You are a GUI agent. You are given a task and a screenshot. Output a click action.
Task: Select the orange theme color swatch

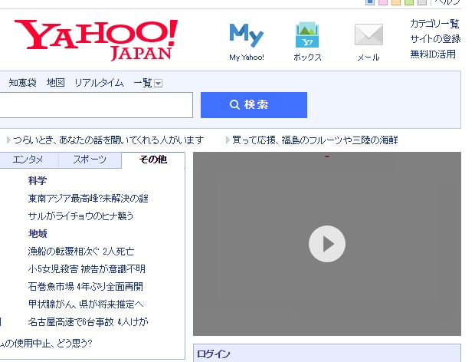point(396,2)
